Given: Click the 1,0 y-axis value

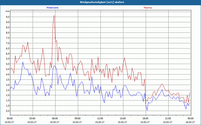Looking at the screenshot, I should [x=8, y=106].
